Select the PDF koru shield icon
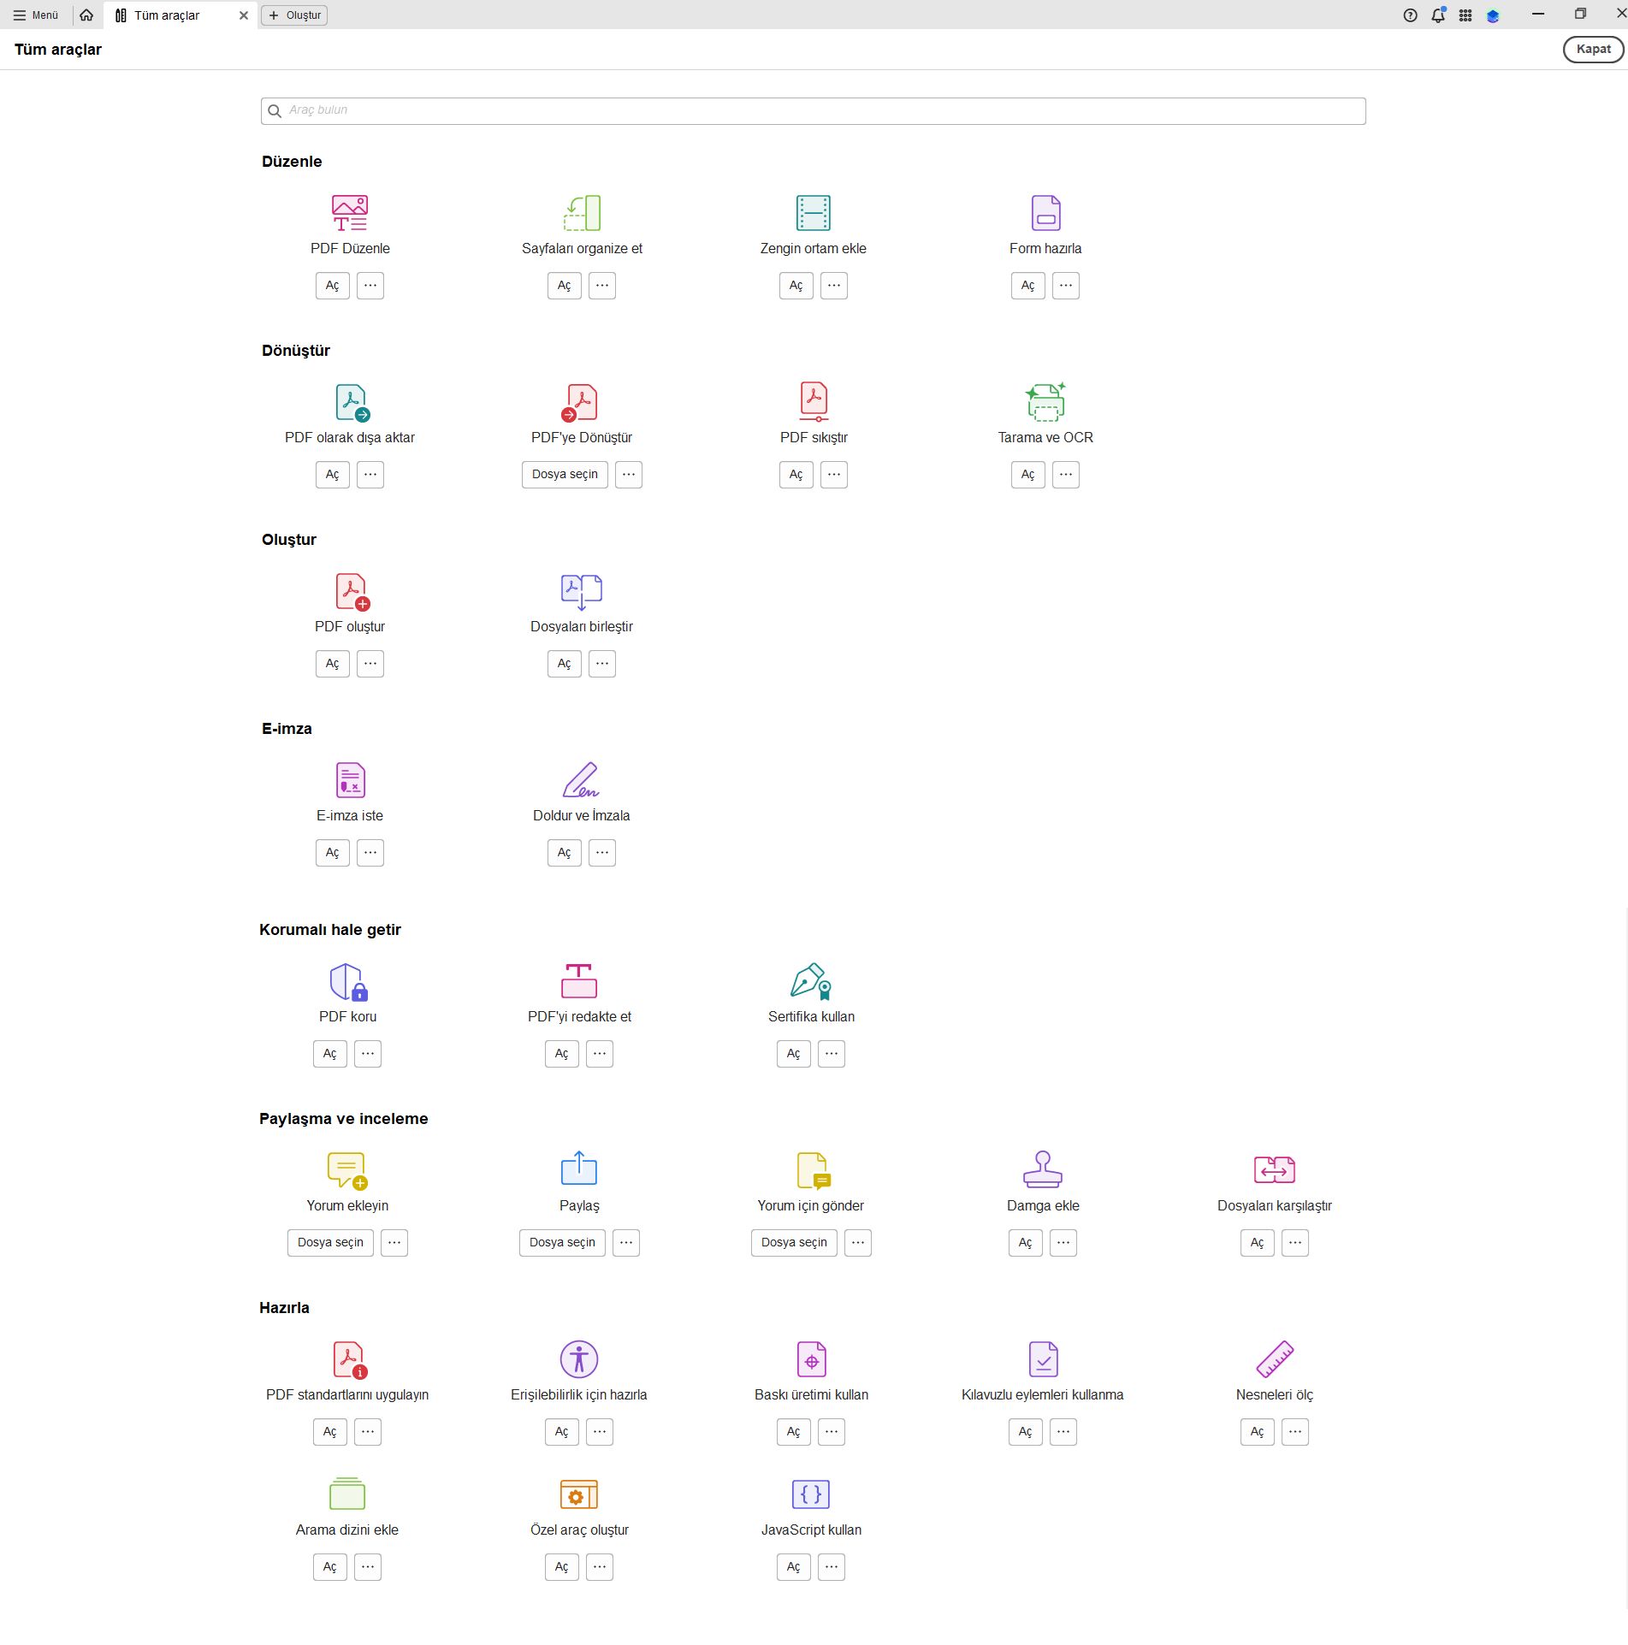Screen dimensions: 1628x1645 (x=347, y=982)
